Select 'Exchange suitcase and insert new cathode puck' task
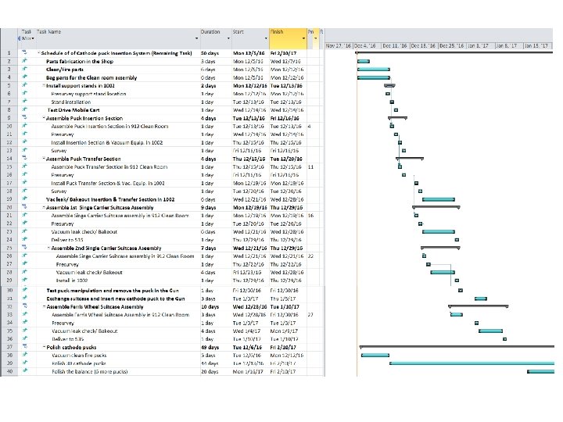 pos(116,299)
